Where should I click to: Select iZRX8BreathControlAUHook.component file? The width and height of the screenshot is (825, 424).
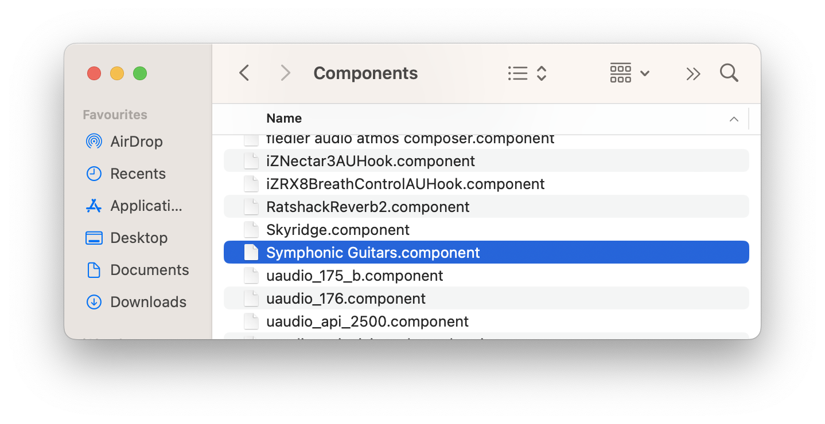click(x=405, y=184)
